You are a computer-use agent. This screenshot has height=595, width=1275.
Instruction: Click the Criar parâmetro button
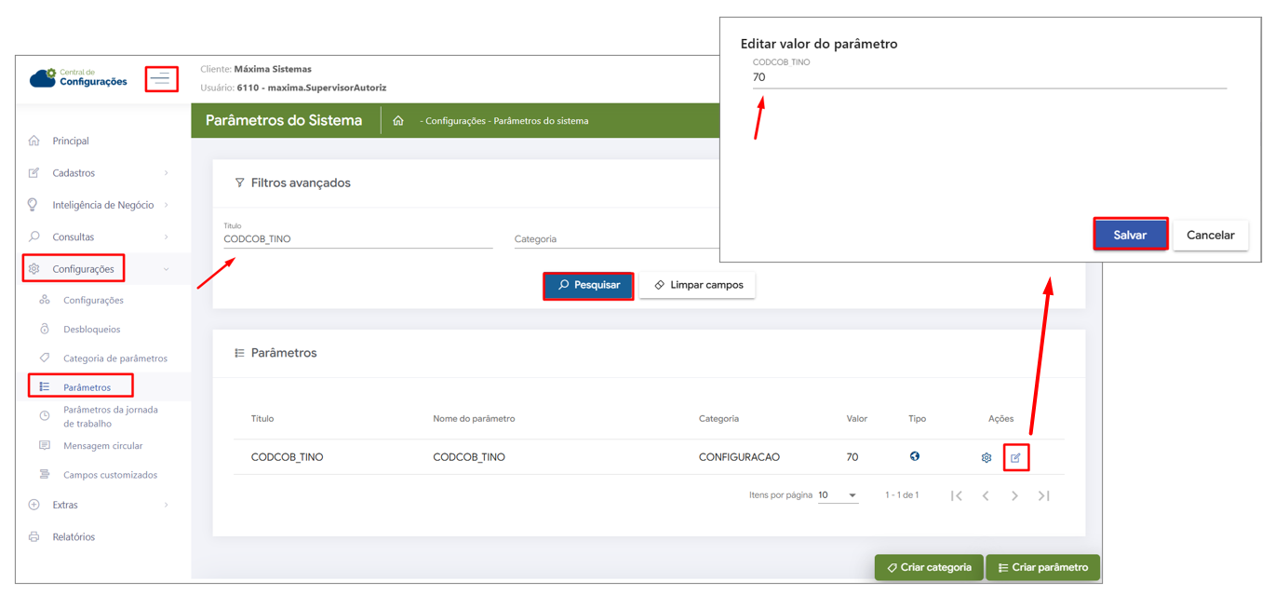click(1042, 567)
